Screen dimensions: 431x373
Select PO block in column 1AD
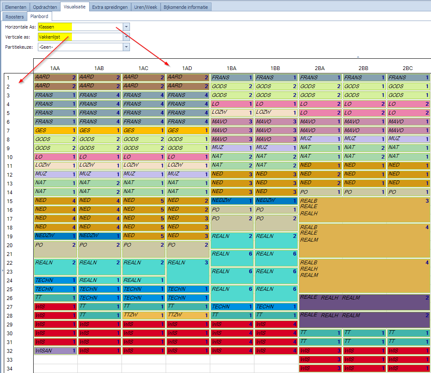[188, 249]
